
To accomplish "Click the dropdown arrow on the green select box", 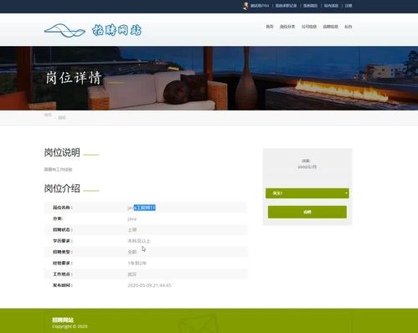I will (x=346, y=193).
